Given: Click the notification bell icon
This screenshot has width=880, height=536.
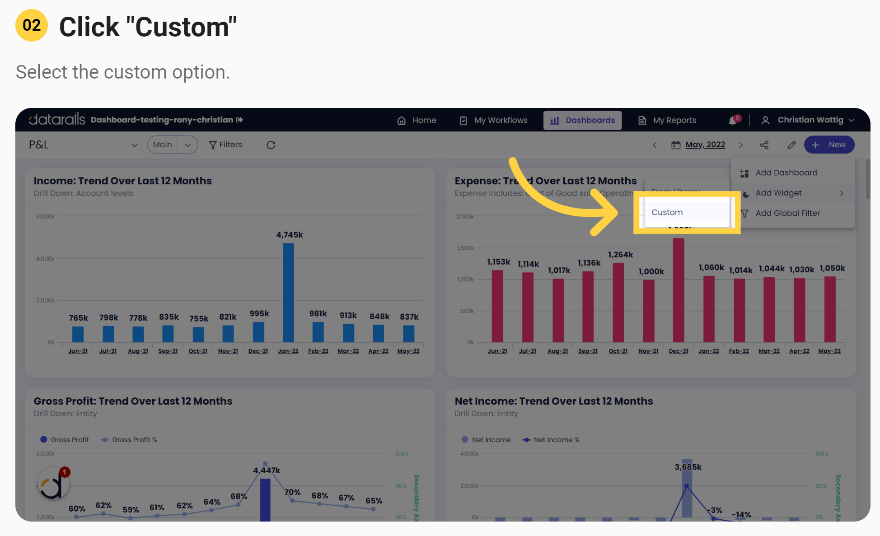Looking at the screenshot, I should (733, 121).
